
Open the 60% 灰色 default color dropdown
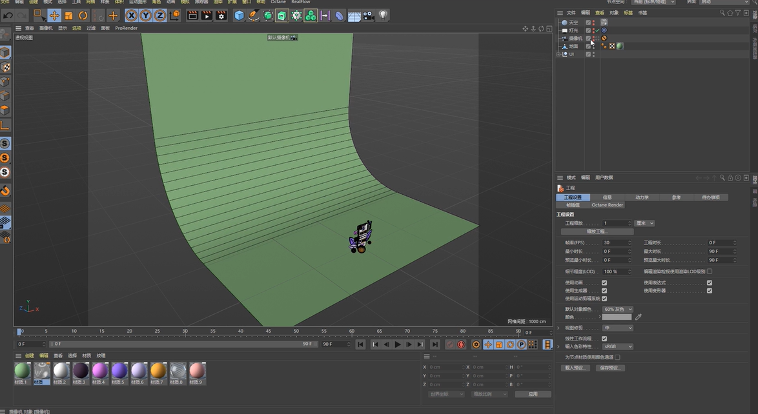coord(618,309)
